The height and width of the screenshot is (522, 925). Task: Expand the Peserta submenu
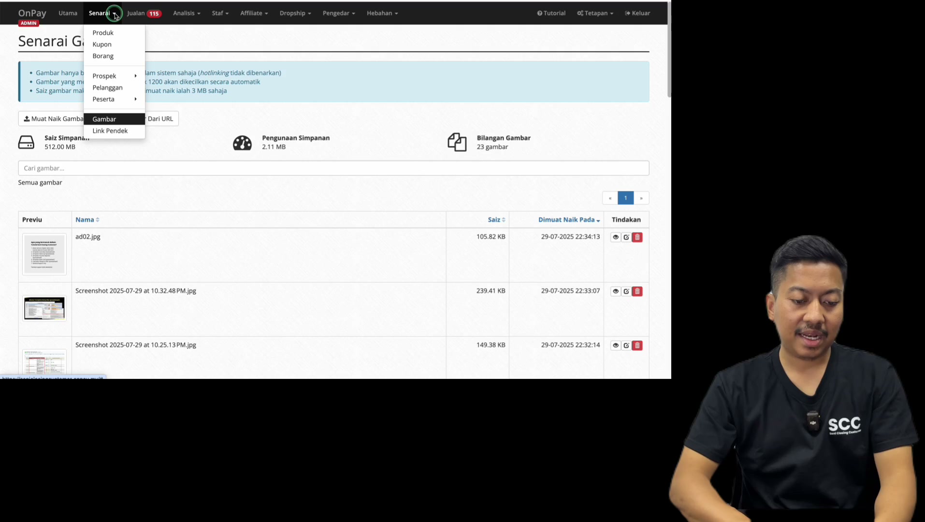pos(114,99)
